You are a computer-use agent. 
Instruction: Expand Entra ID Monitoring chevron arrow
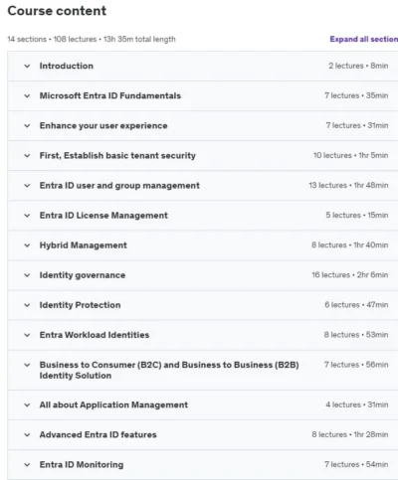(27, 465)
